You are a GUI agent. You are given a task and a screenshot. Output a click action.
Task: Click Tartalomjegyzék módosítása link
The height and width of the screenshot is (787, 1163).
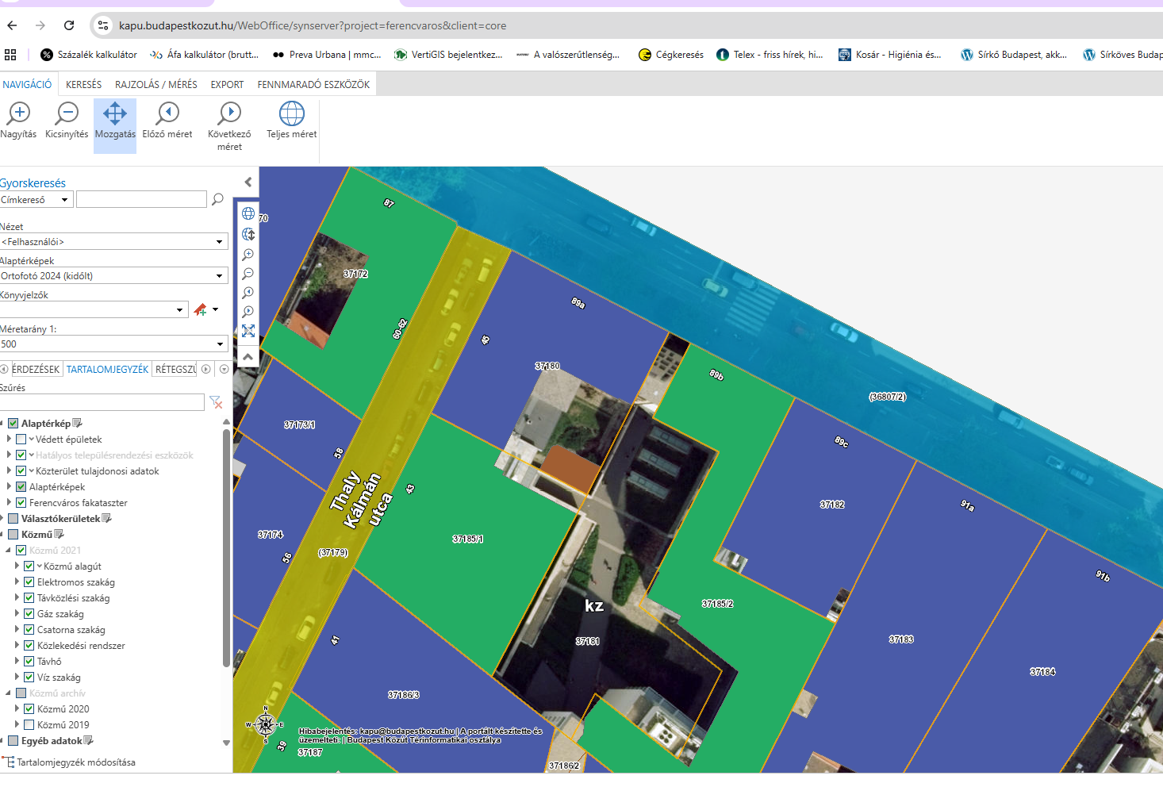click(x=76, y=762)
